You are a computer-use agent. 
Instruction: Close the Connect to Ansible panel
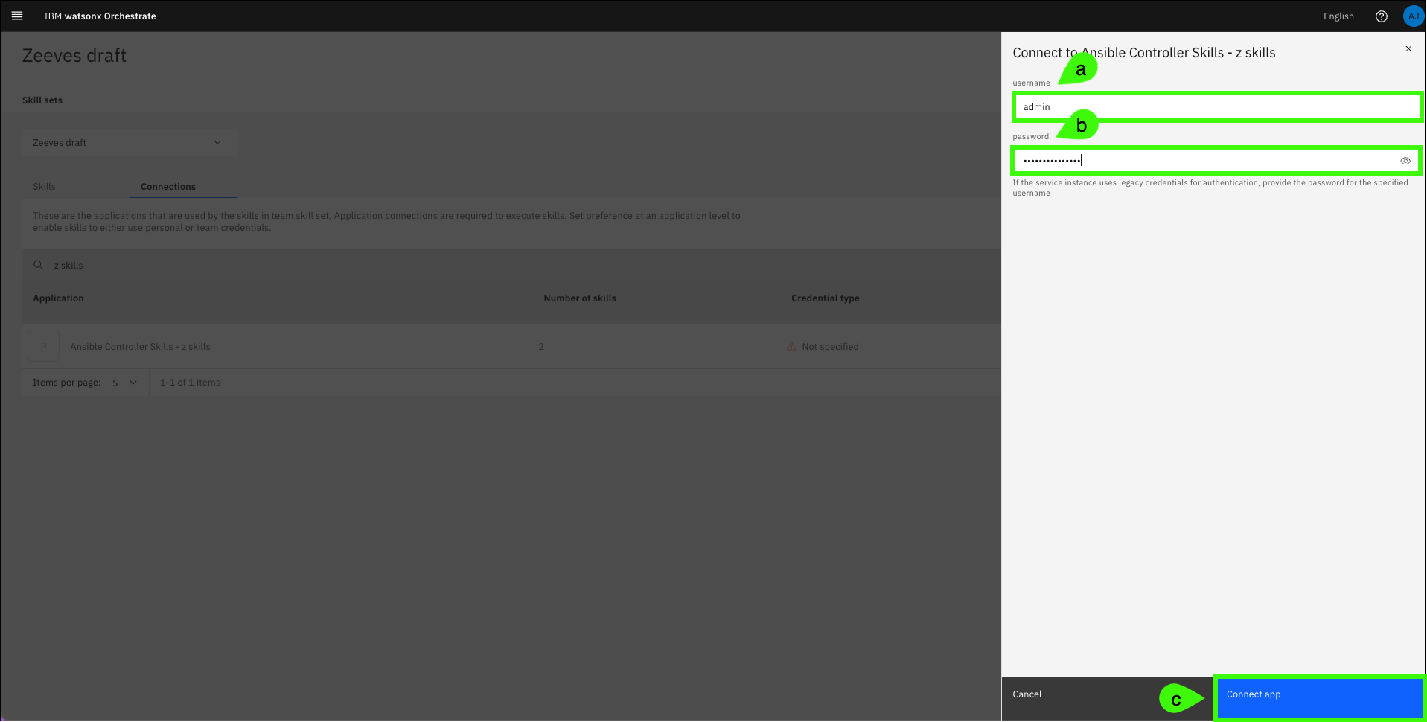coord(1408,49)
